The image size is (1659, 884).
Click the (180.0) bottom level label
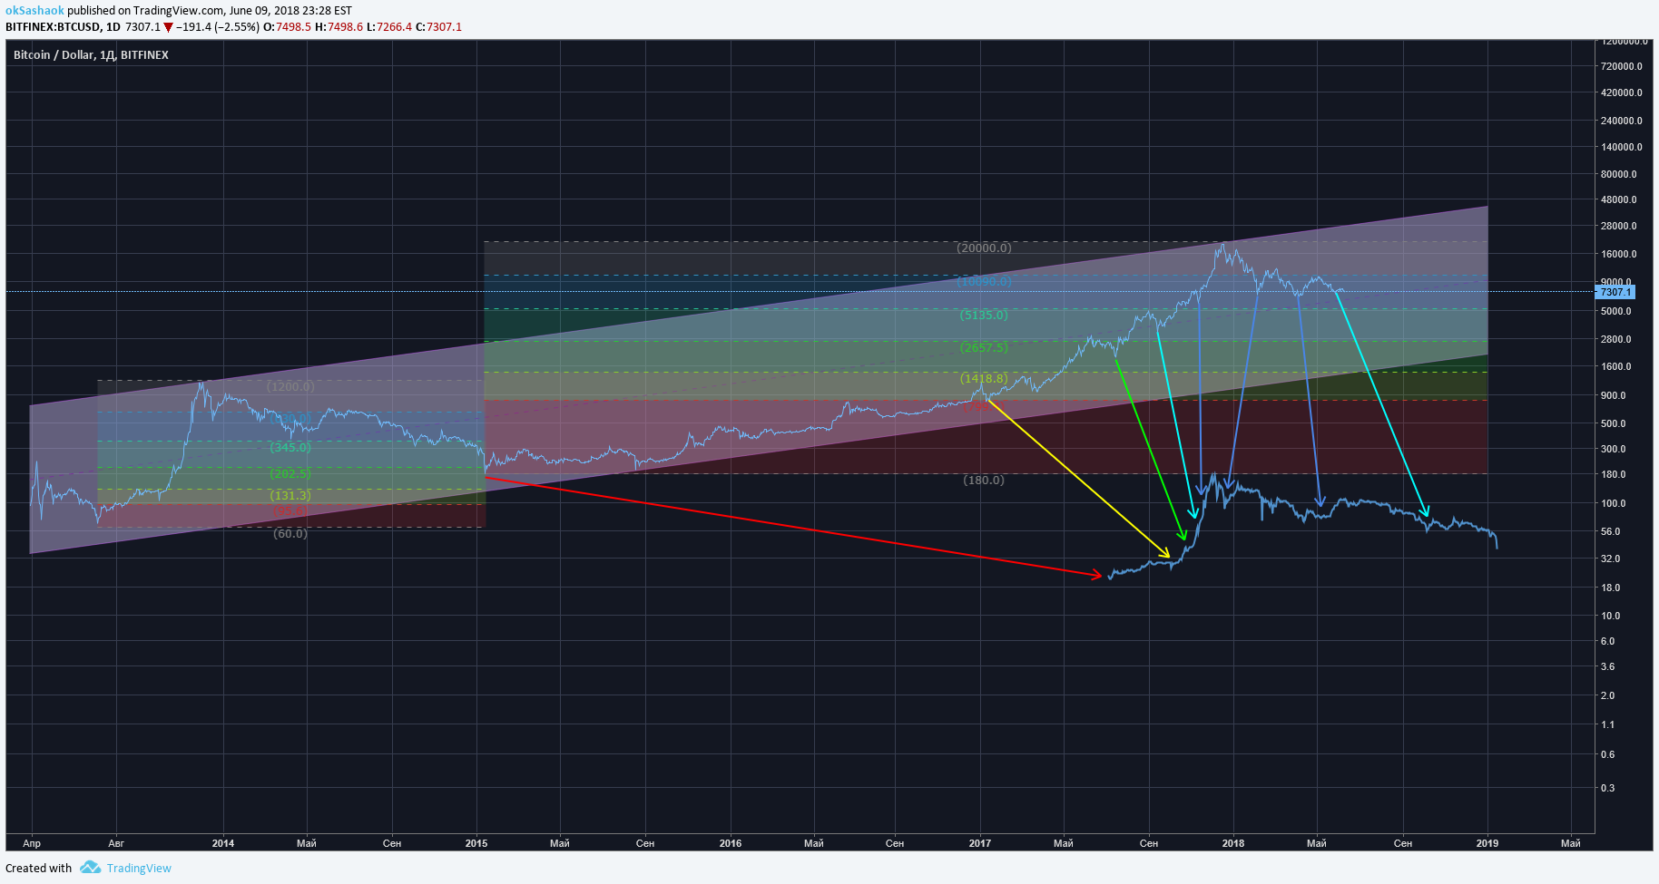(x=984, y=481)
